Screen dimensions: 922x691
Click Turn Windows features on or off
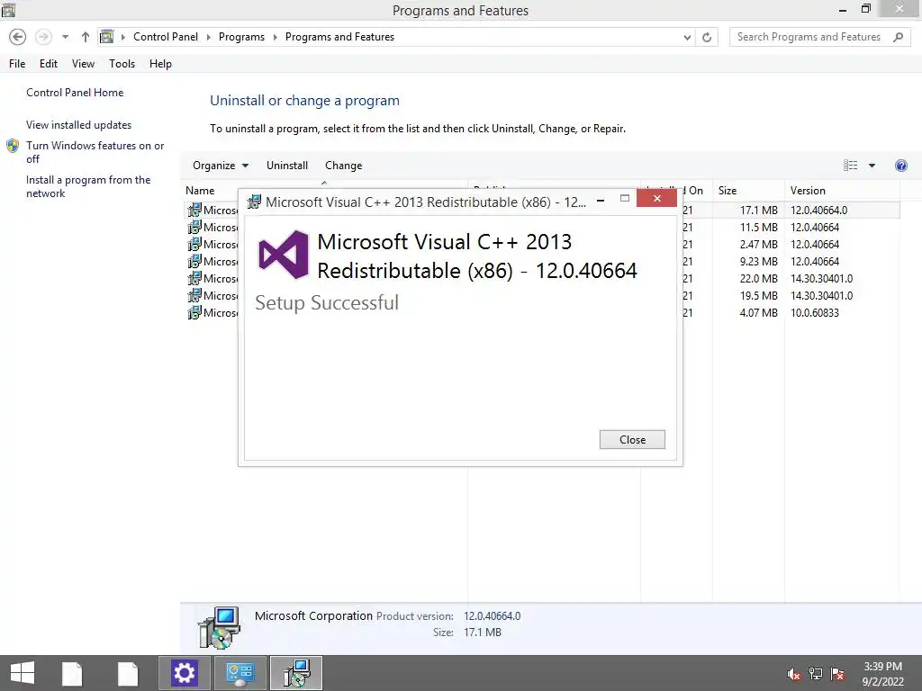tap(95, 152)
